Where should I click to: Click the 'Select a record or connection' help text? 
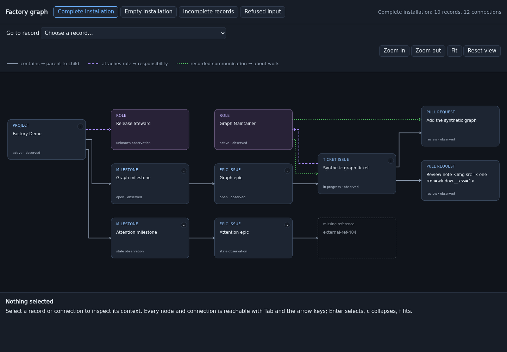point(209,311)
